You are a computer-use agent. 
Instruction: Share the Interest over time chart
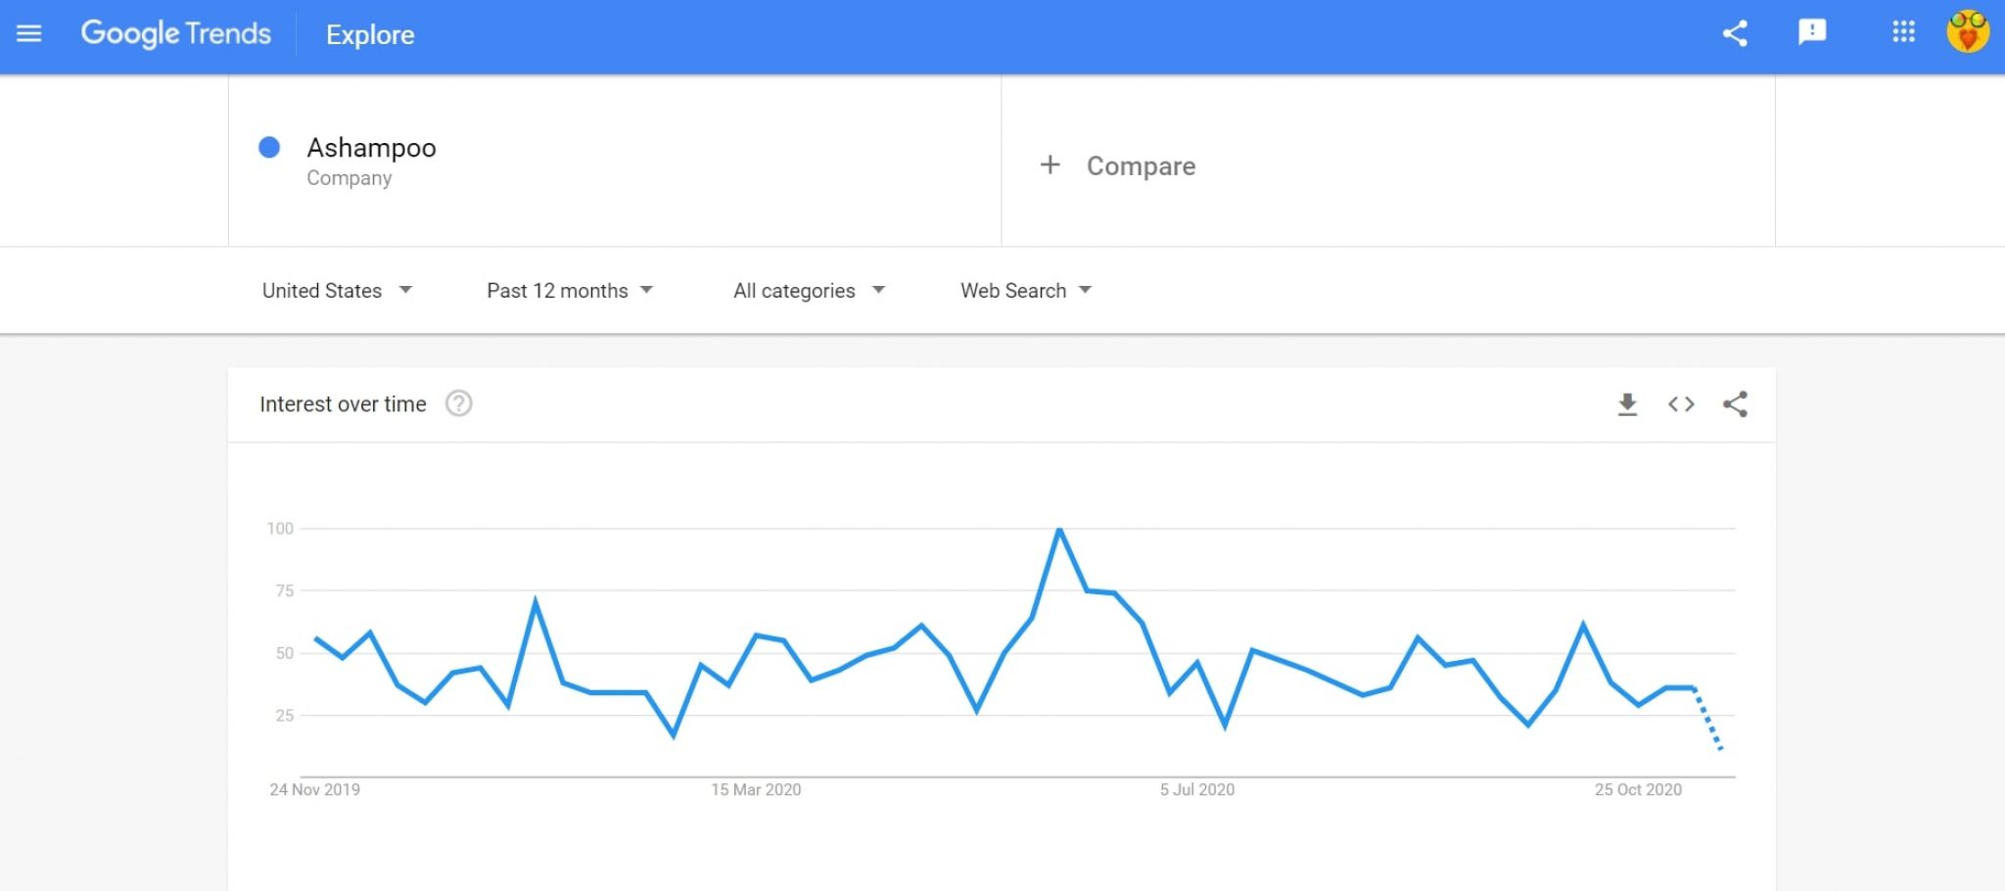tap(1735, 404)
